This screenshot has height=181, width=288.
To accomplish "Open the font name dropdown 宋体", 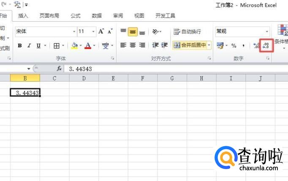I will 74,32.
